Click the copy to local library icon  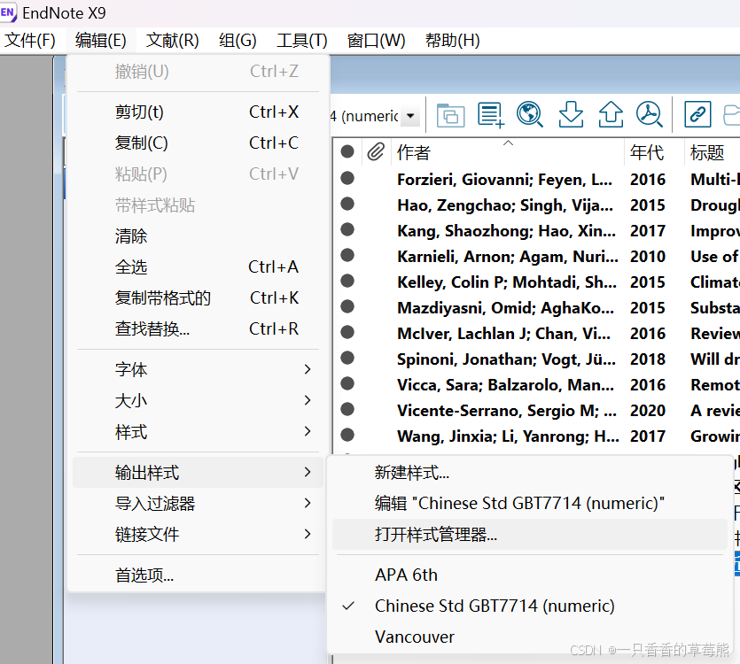coord(451,114)
